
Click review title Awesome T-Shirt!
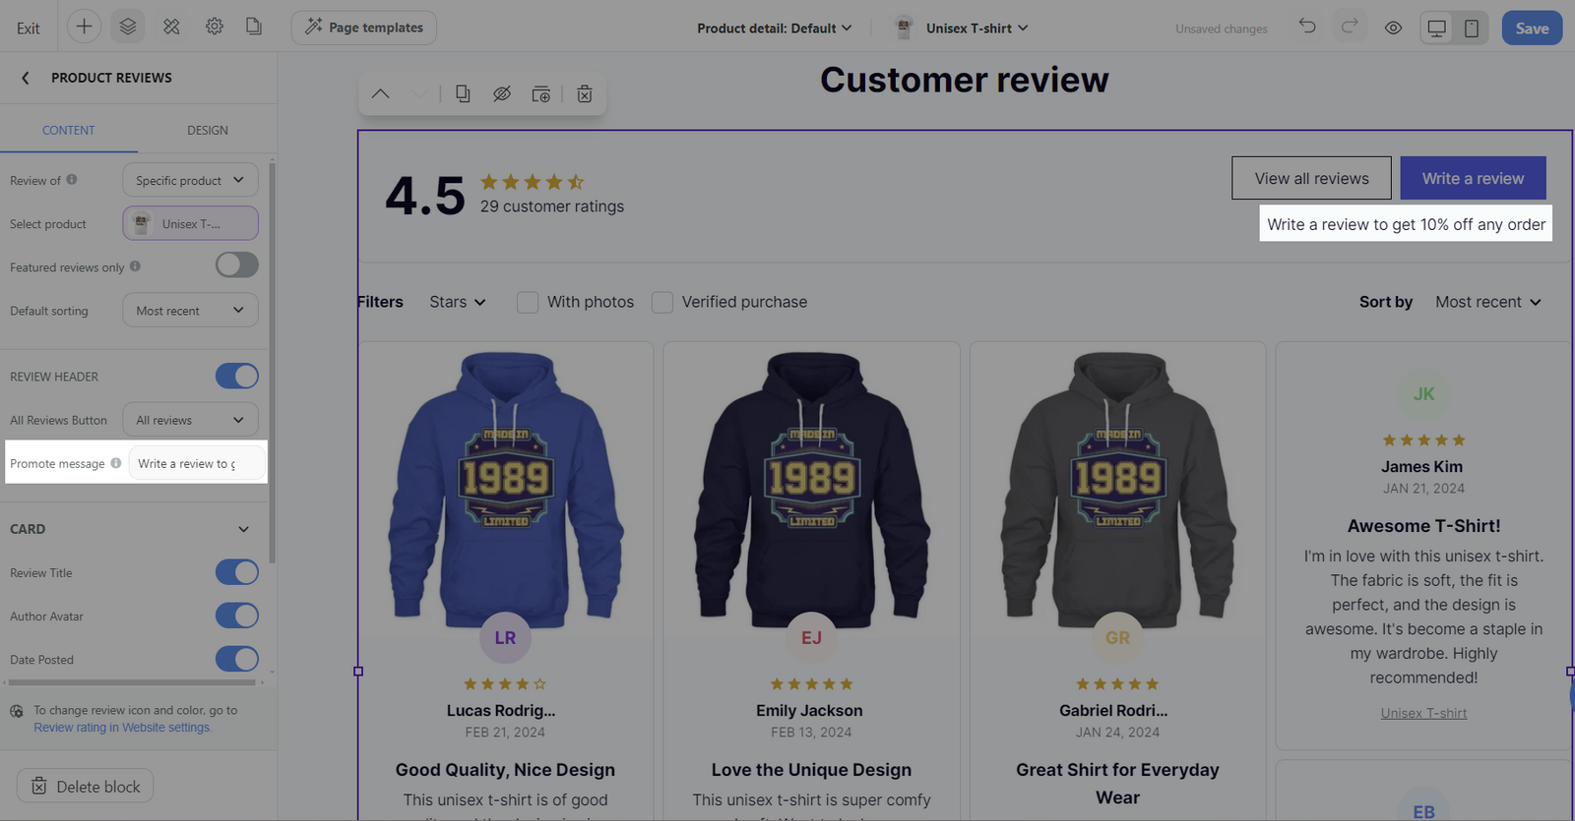[x=1423, y=526]
